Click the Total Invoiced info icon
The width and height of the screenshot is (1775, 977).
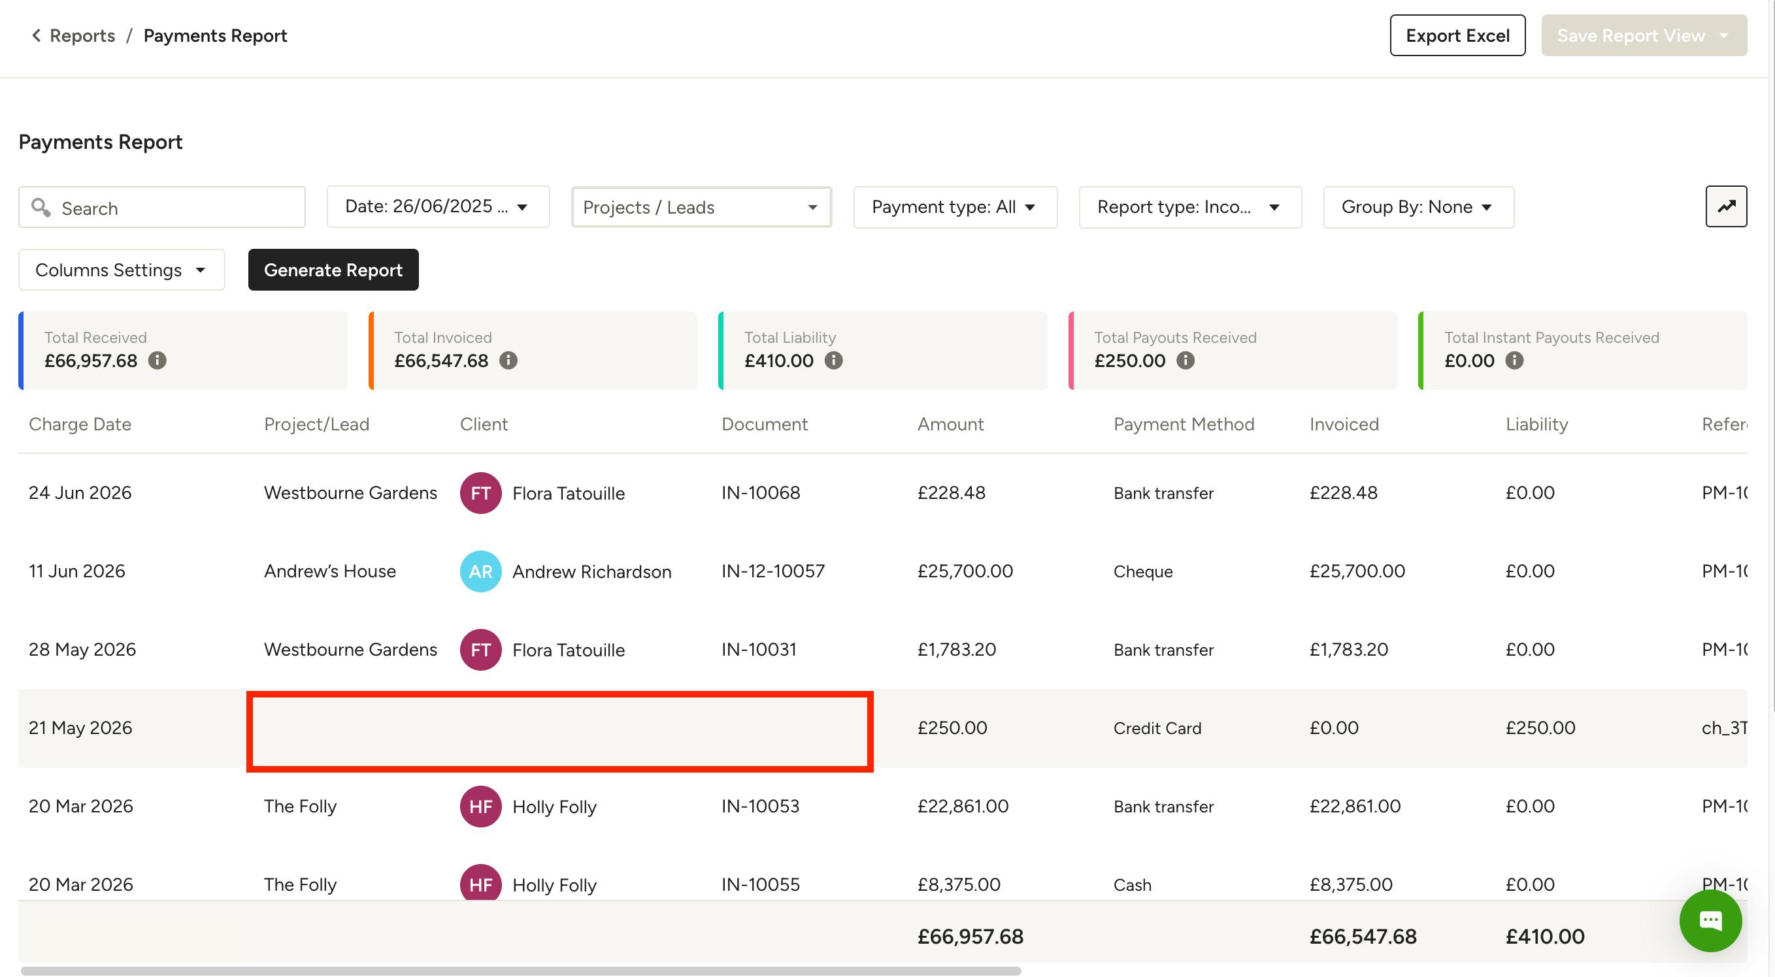(508, 360)
